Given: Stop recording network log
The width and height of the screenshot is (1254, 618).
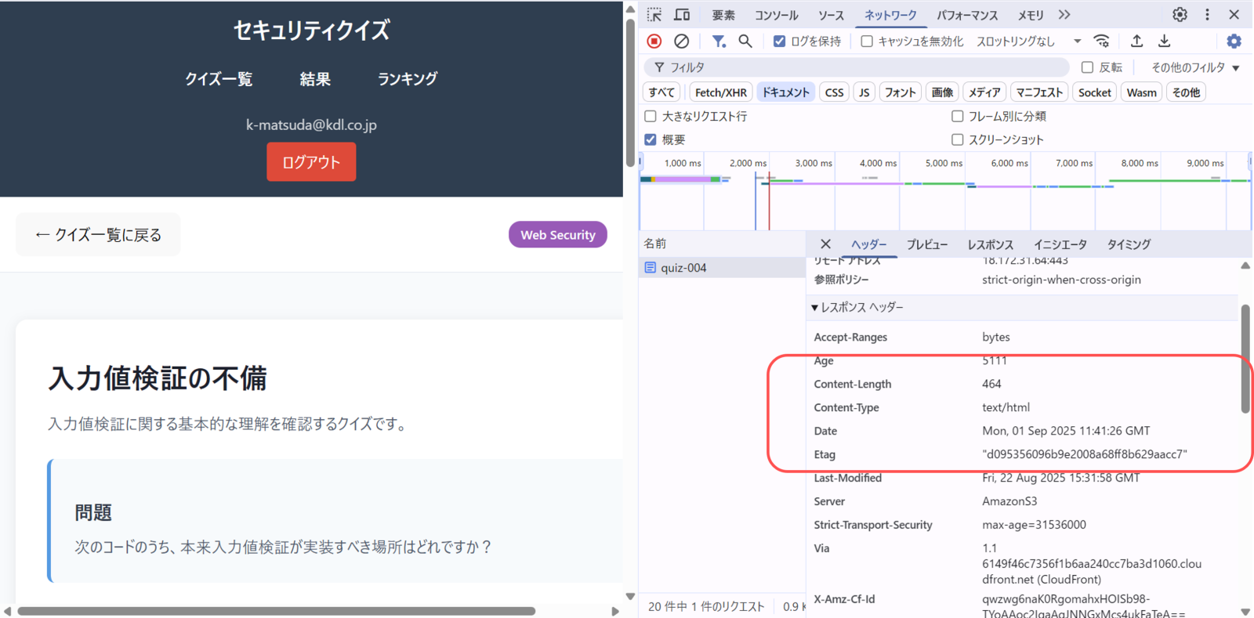Looking at the screenshot, I should [654, 42].
